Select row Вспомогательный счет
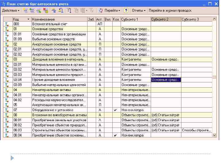 pos(108,24)
